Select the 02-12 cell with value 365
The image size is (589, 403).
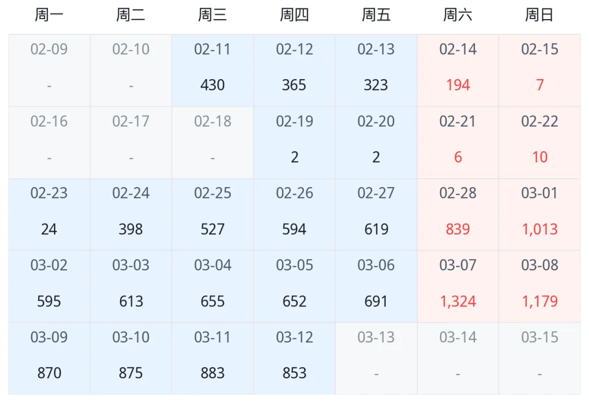point(294,70)
